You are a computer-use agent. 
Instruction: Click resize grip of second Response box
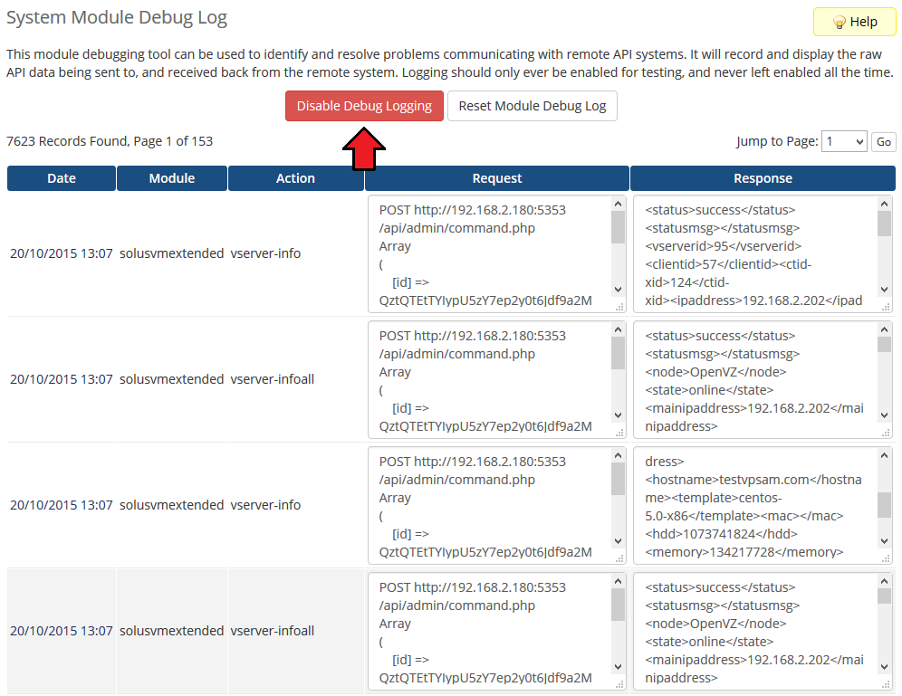pos(886,433)
